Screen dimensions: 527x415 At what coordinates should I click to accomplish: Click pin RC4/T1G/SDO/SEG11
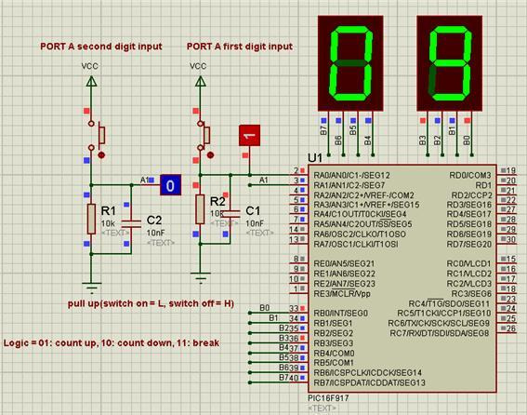pyautogui.click(x=450, y=303)
